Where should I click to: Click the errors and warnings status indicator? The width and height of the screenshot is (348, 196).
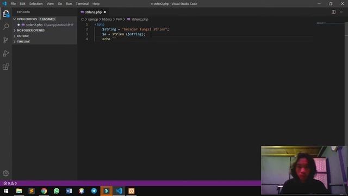coord(10,183)
